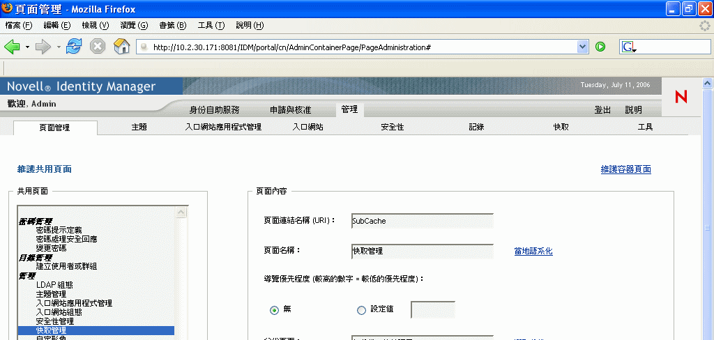Click the red Novell N logo
This screenshot has width=714, height=340.
click(681, 96)
